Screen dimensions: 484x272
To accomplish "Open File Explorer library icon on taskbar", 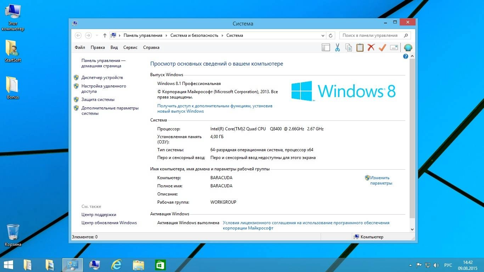I will click(138, 265).
